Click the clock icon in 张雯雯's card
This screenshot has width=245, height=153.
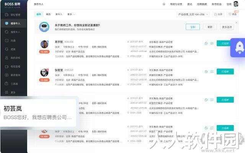pyautogui.click(x=206, y=72)
